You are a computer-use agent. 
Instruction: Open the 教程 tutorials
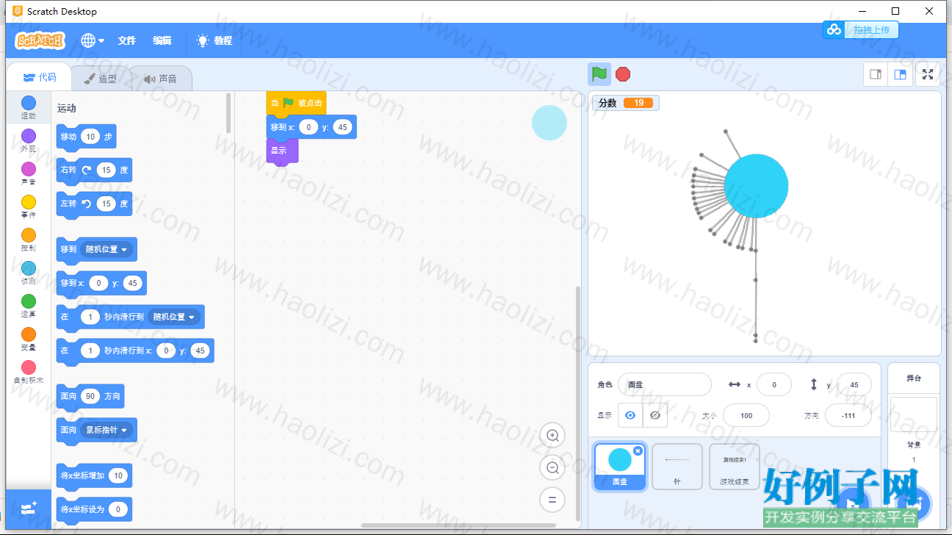tap(214, 40)
